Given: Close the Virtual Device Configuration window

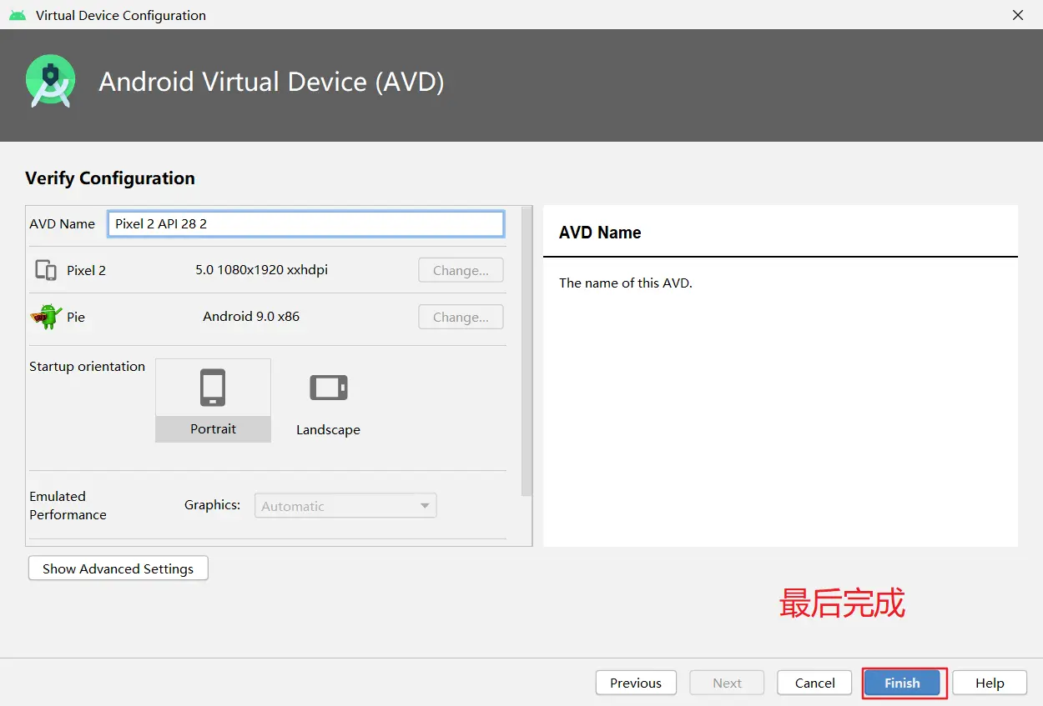Looking at the screenshot, I should coord(1018,15).
